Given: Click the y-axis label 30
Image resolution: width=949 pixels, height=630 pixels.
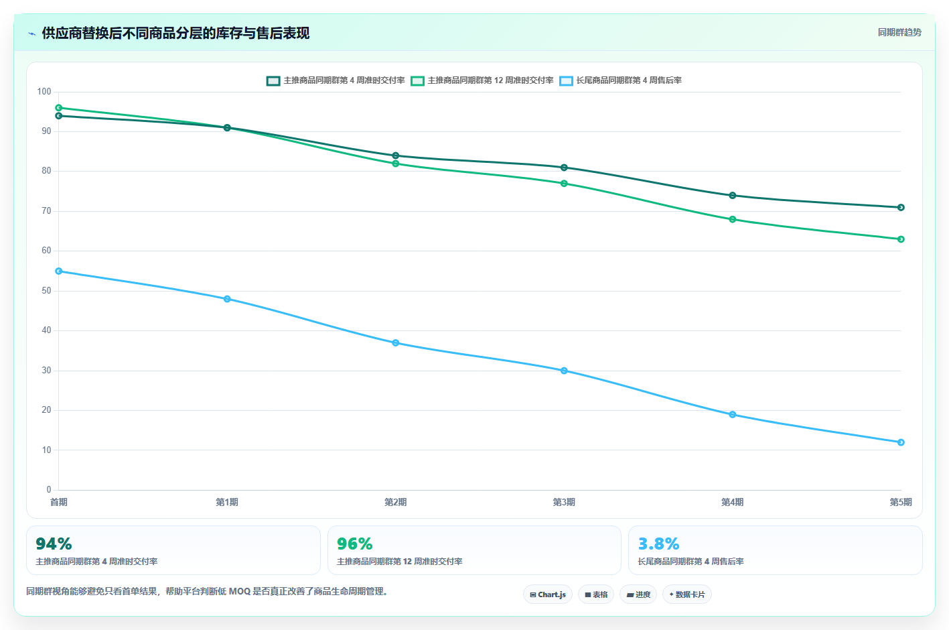Looking at the screenshot, I should click(46, 371).
